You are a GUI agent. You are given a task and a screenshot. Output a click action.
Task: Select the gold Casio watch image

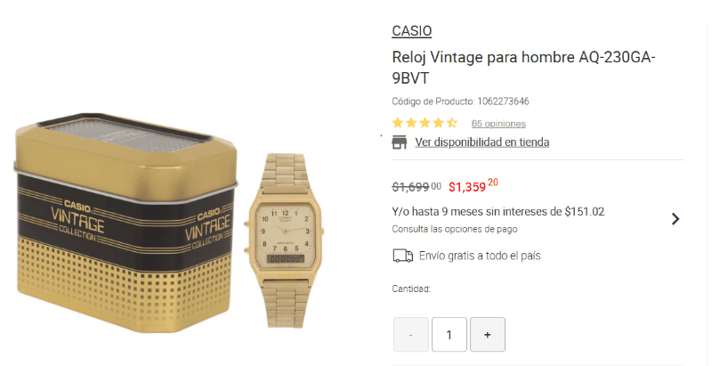(x=284, y=240)
